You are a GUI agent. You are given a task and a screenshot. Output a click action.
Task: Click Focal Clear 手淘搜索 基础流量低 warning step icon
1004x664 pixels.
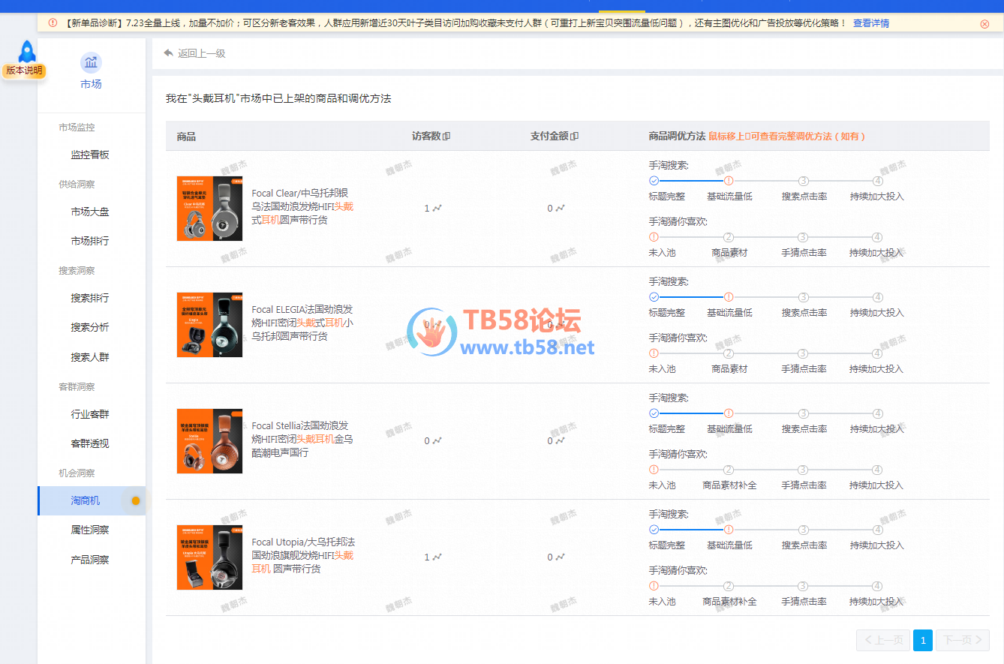click(x=729, y=181)
